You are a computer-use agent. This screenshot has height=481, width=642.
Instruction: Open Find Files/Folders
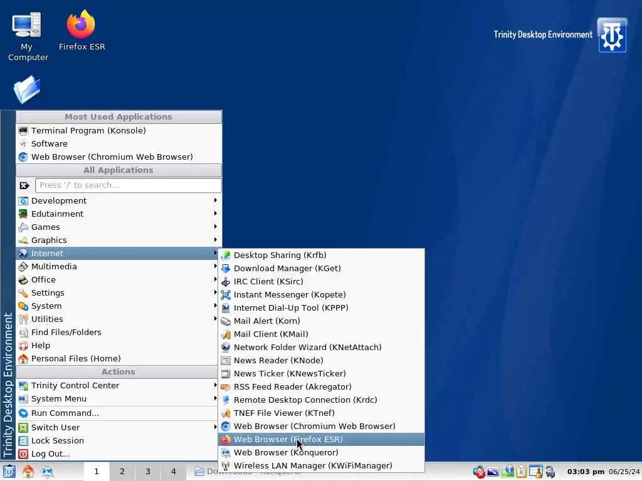click(x=117, y=332)
